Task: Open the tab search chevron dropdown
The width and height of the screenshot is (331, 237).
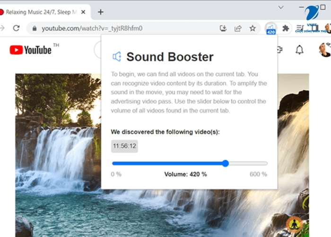Action: (x=281, y=8)
